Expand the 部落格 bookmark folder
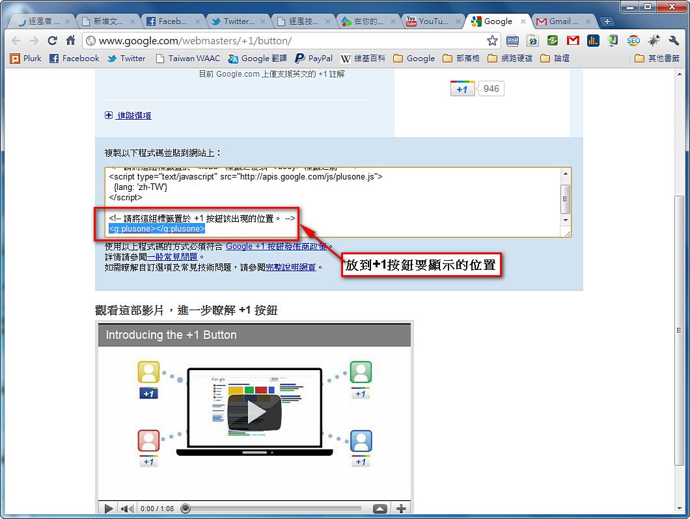Image resolution: width=690 pixels, height=519 pixels. [461, 59]
